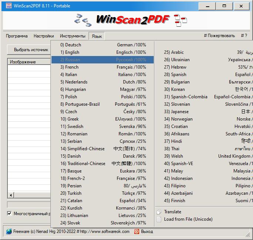Open the Инструменты menu
This screenshot has height=240, width=253.
[73, 36]
